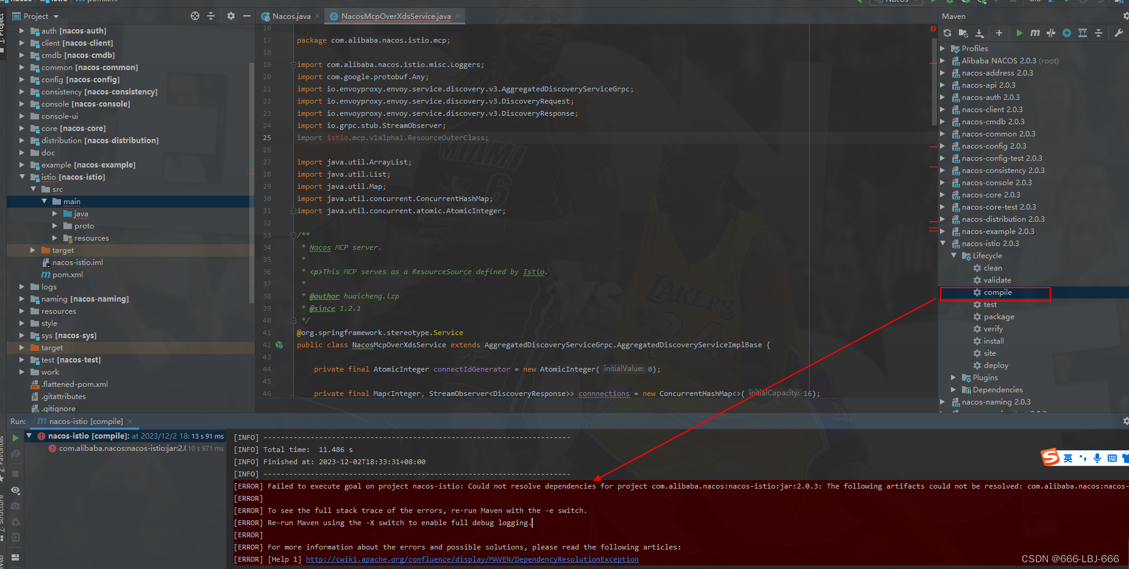Collapse nacos-istio [compile] run result
1129x569 pixels.
pyautogui.click(x=29, y=436)
